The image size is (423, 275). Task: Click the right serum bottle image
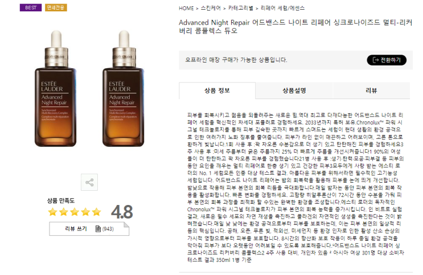(124, 88)
